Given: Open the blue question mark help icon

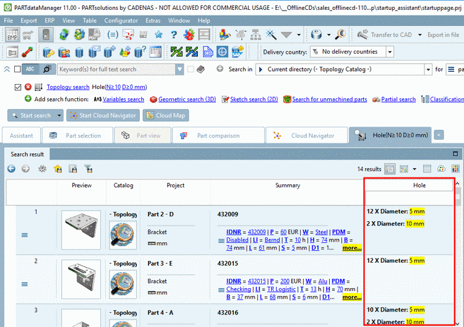Looking at the screenshot, I should pyautogui.click(x=174, y=35).
